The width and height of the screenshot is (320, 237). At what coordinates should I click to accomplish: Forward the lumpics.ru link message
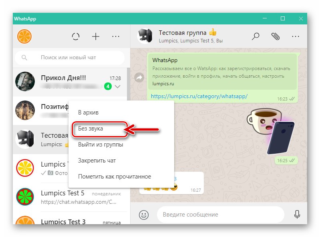point(139,78)
